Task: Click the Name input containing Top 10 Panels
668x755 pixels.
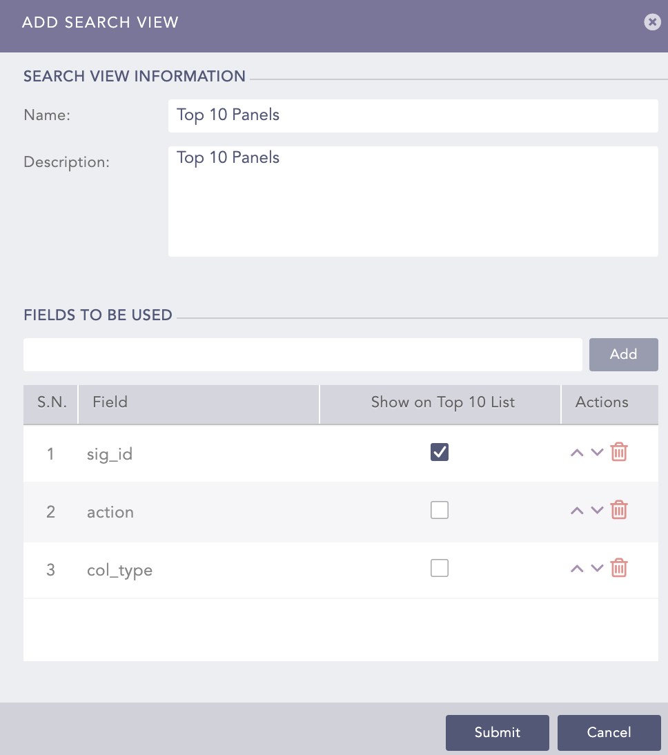Action: [413, 115]
